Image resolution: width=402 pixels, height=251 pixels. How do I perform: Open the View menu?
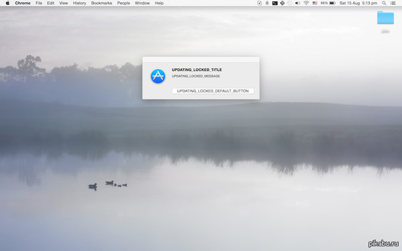(x=64, y=3)
